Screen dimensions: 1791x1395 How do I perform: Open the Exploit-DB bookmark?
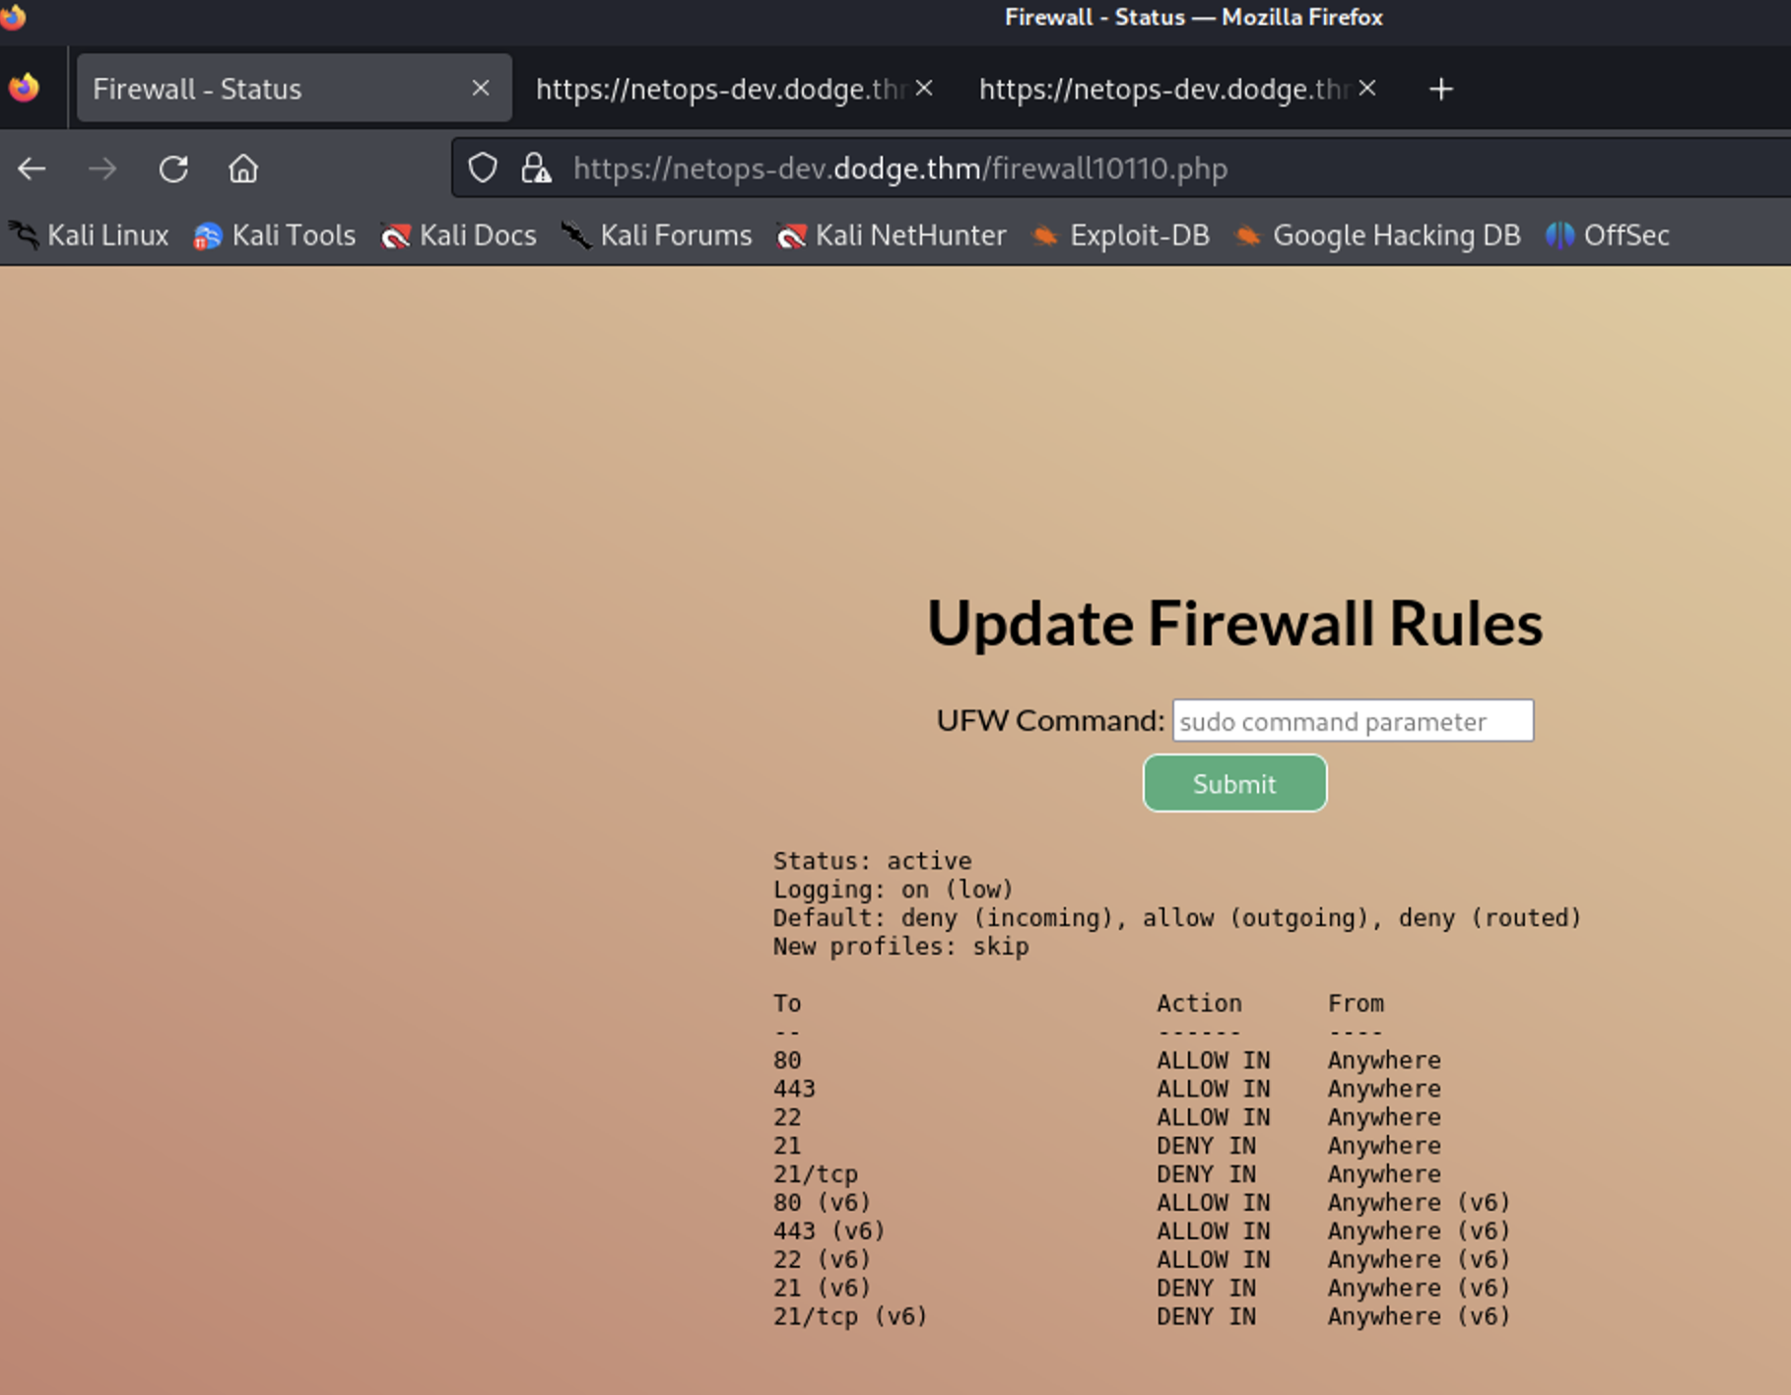[x=1121, y=235]
